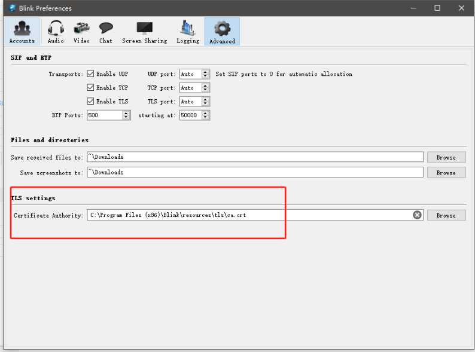Image resolution: width=475 pixels, height=352 pixels.
Task: Browse for the received files folder
Action: click(x=446, y=157)
